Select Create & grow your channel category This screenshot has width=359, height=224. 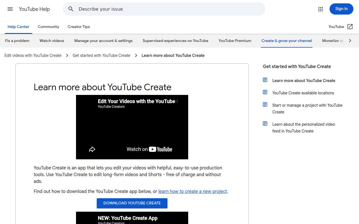(x=287, y=41)
